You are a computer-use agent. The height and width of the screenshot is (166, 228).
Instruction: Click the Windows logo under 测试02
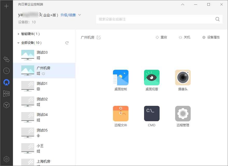(38, 105)
